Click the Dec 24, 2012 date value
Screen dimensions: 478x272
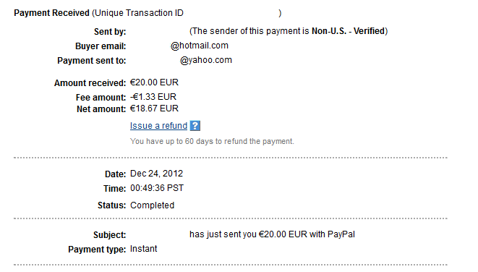(156, 174)
